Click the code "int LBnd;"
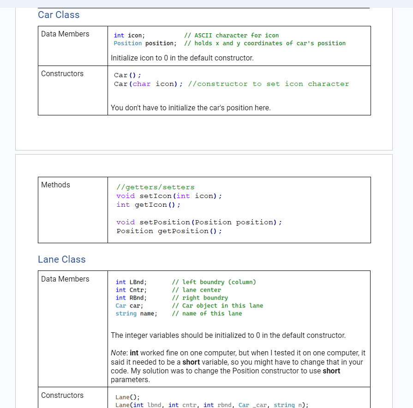Screen dimensions: 413x408 (131, 282)
